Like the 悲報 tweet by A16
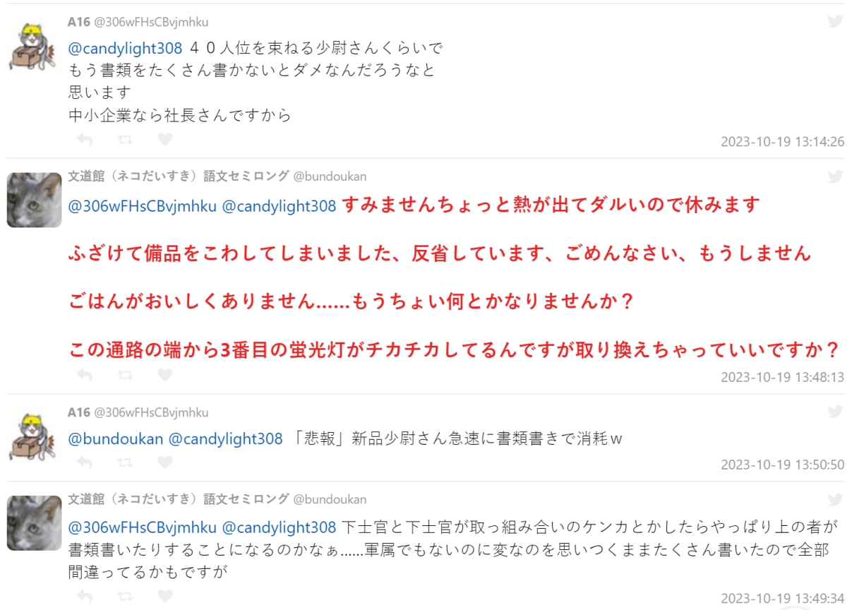Image resolution: width=847 pixels, height=610 pixels. [x=164, y=463]
